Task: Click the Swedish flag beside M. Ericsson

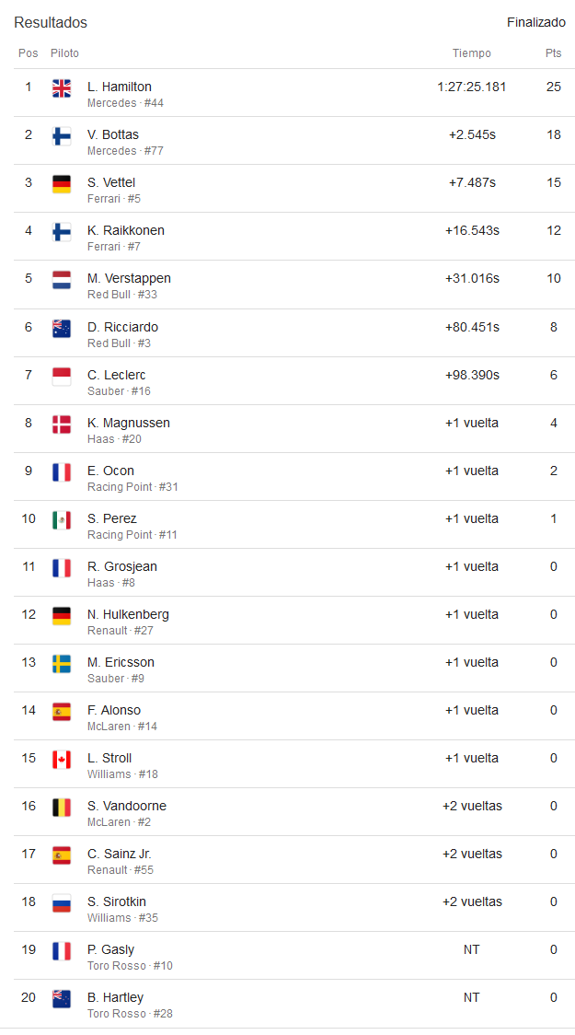Action: point(62,664)
